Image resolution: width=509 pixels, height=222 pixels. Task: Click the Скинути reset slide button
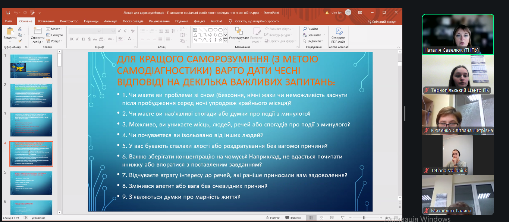54,35
